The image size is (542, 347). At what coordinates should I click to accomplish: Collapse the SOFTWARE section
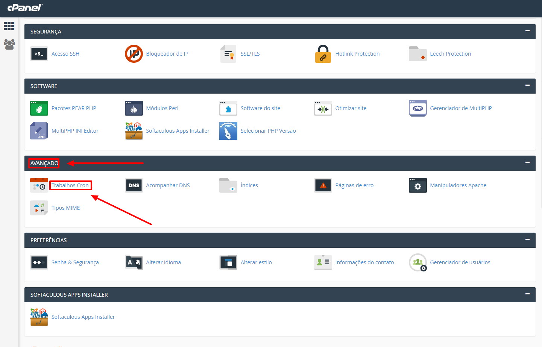coord(527,85)
